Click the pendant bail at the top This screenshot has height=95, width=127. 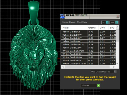34,13
